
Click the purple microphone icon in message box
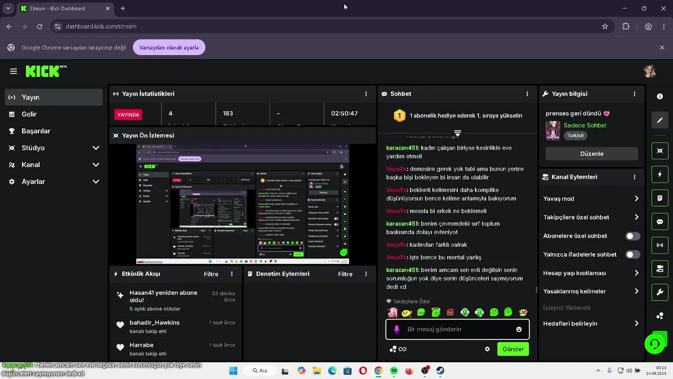[x=396, y=330]
